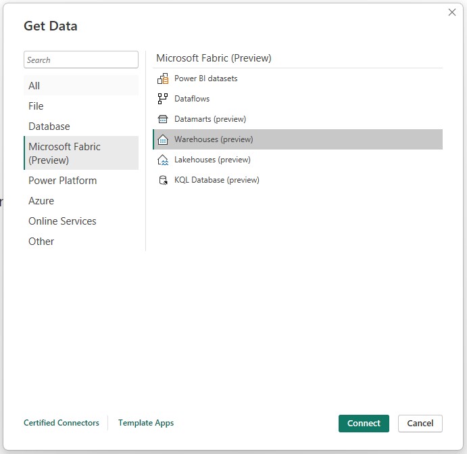
Task: Click the Dataflows connector icon
Action: 163,99
